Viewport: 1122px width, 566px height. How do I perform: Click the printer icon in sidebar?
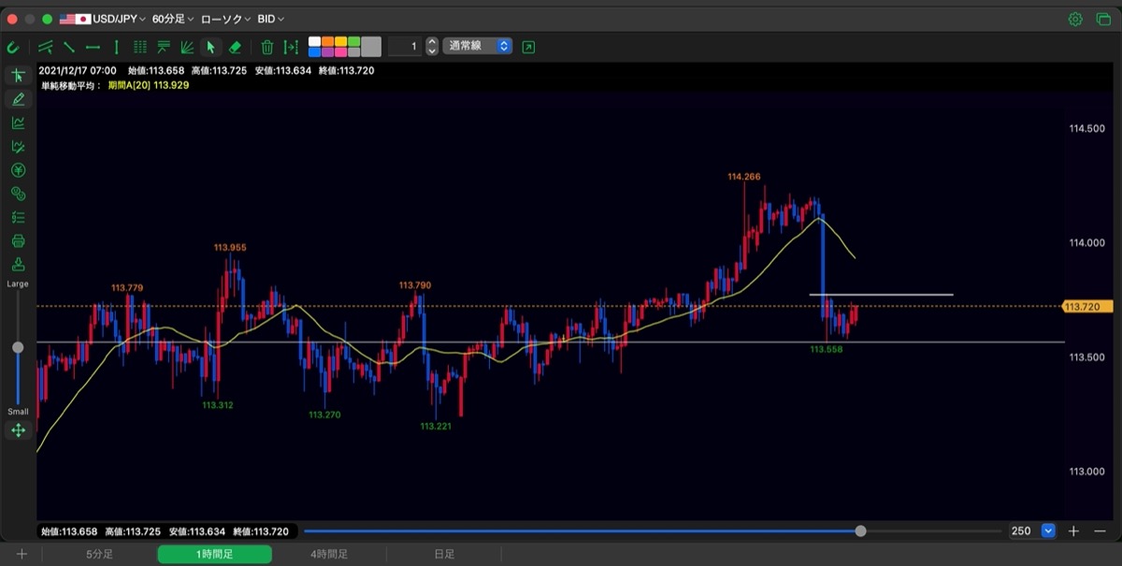(x=18, y=240)
